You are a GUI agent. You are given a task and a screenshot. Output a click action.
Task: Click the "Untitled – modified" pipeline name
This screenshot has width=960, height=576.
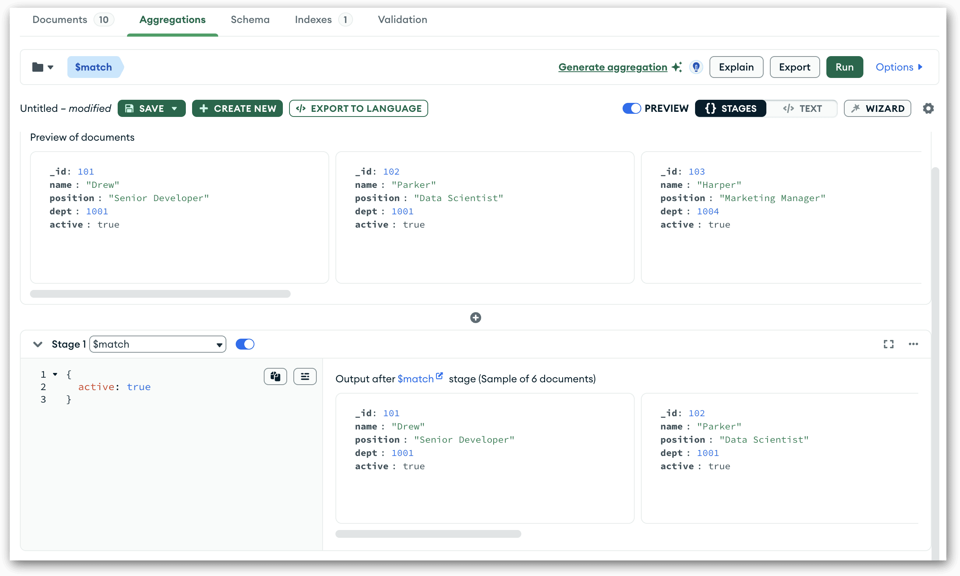pos(65,108)
